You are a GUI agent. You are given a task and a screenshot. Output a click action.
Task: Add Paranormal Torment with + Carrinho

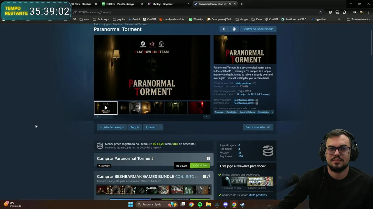[200, 165]
